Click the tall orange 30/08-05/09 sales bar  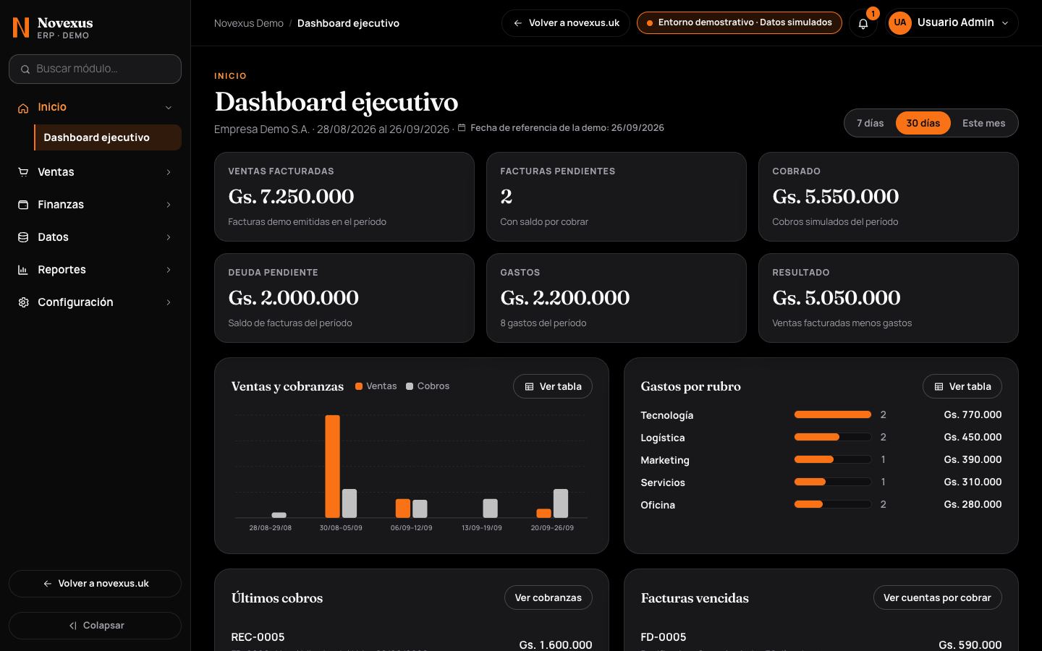[x=332, y=466]
